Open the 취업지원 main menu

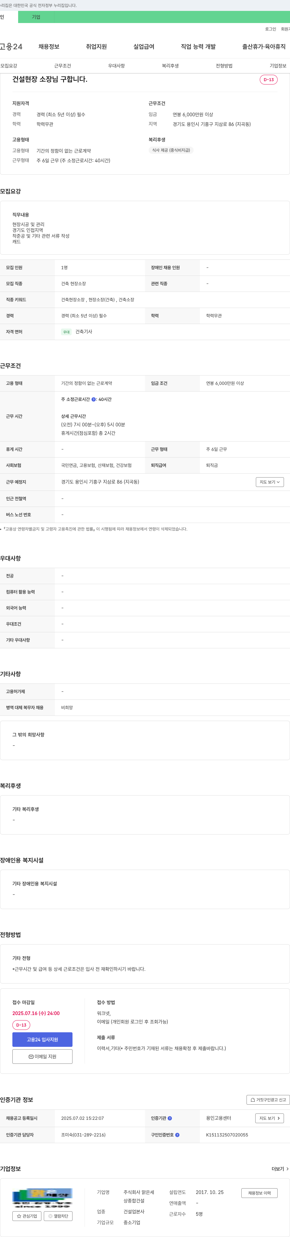[96, 47]
